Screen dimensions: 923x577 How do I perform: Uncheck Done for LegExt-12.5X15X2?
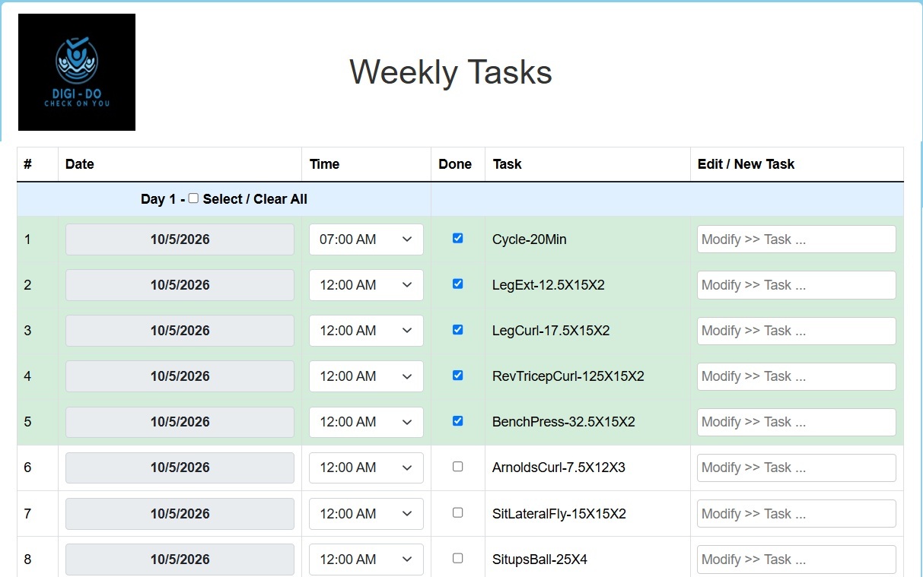tap(457, 284)
